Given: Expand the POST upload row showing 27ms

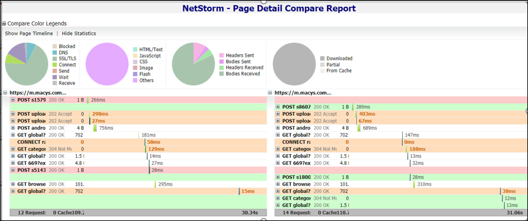Looking at the screenshot, I should [13, 121].
